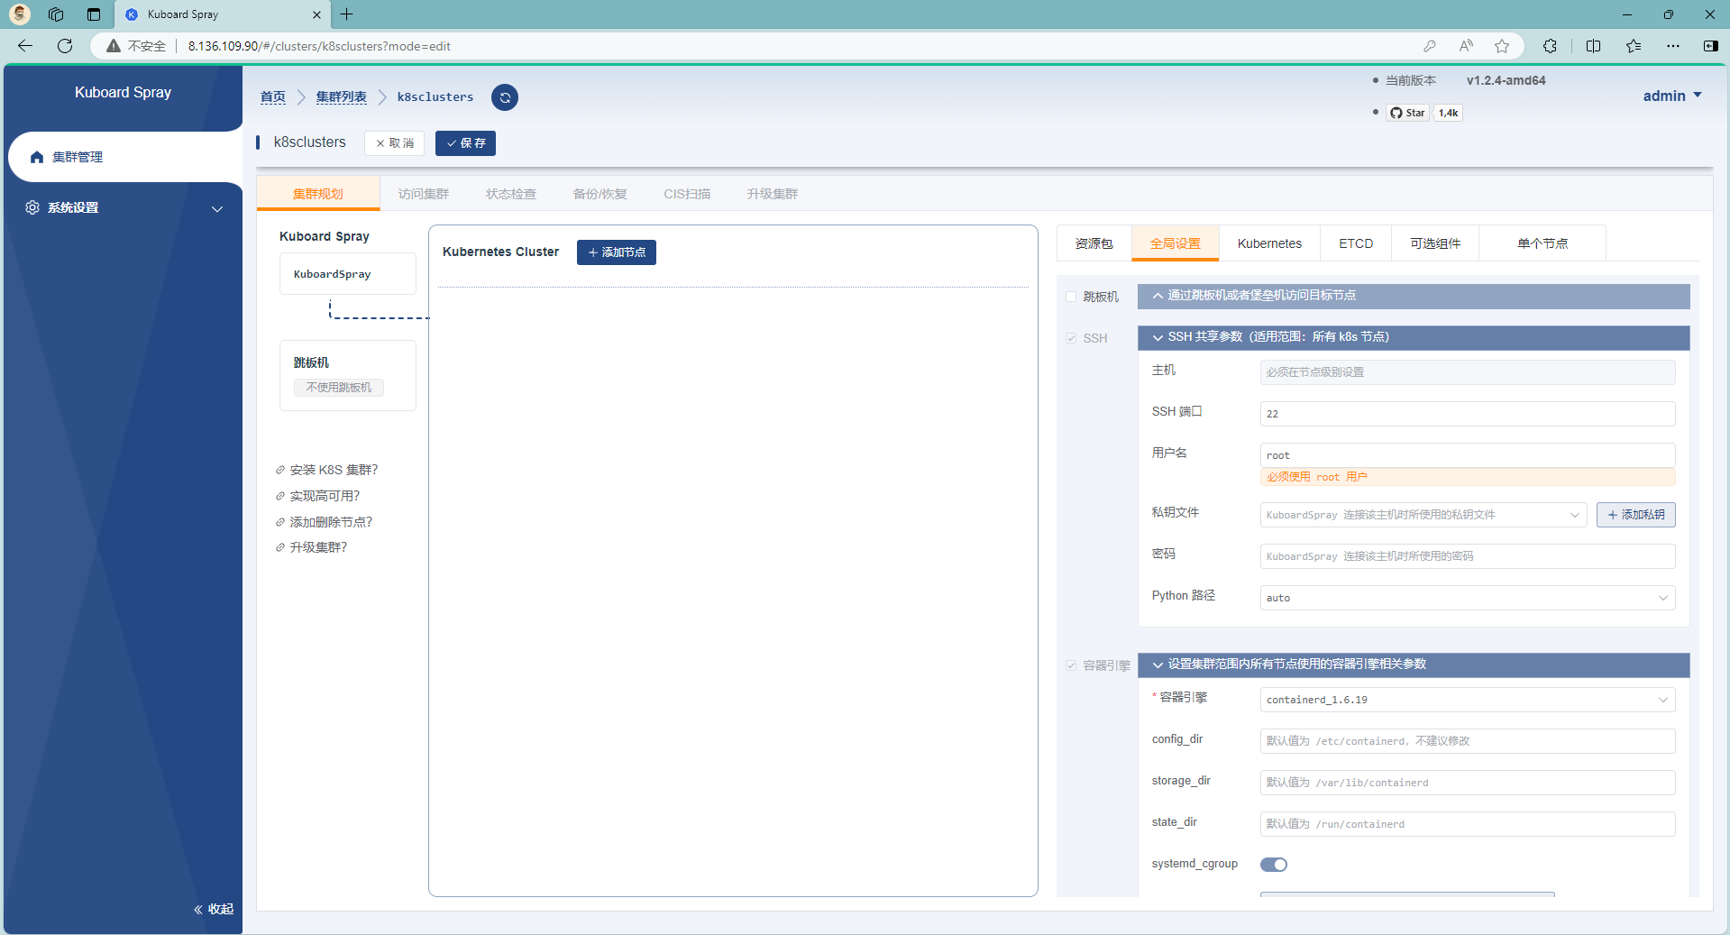The height and width of the screenshot is (935, 1730).
Task: Open the 安装 K8S 集群? help link
Action: [333, 470]
